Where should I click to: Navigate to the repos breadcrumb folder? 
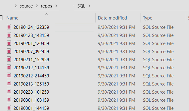pos(46,6)
